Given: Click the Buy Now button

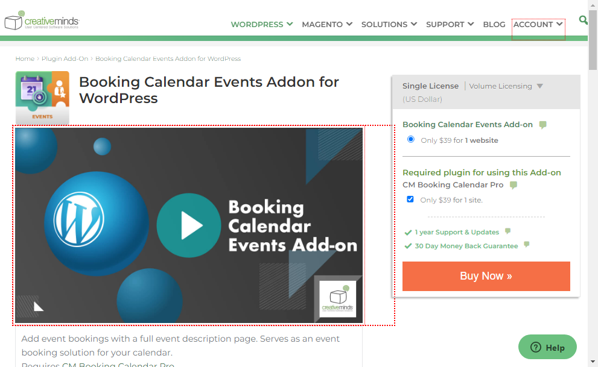Looking at the screenshot, I should 486,276.
